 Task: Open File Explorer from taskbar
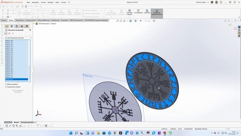click(x=98, y=133)
